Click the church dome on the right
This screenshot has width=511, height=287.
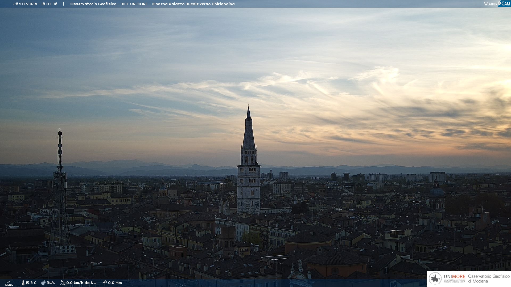tap(436, 191)
